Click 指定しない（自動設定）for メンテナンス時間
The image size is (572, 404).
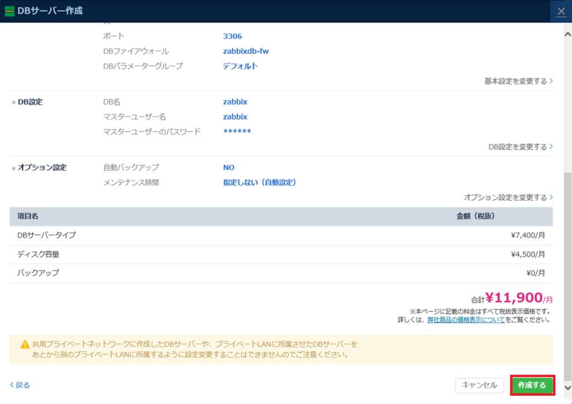point(260,182)
